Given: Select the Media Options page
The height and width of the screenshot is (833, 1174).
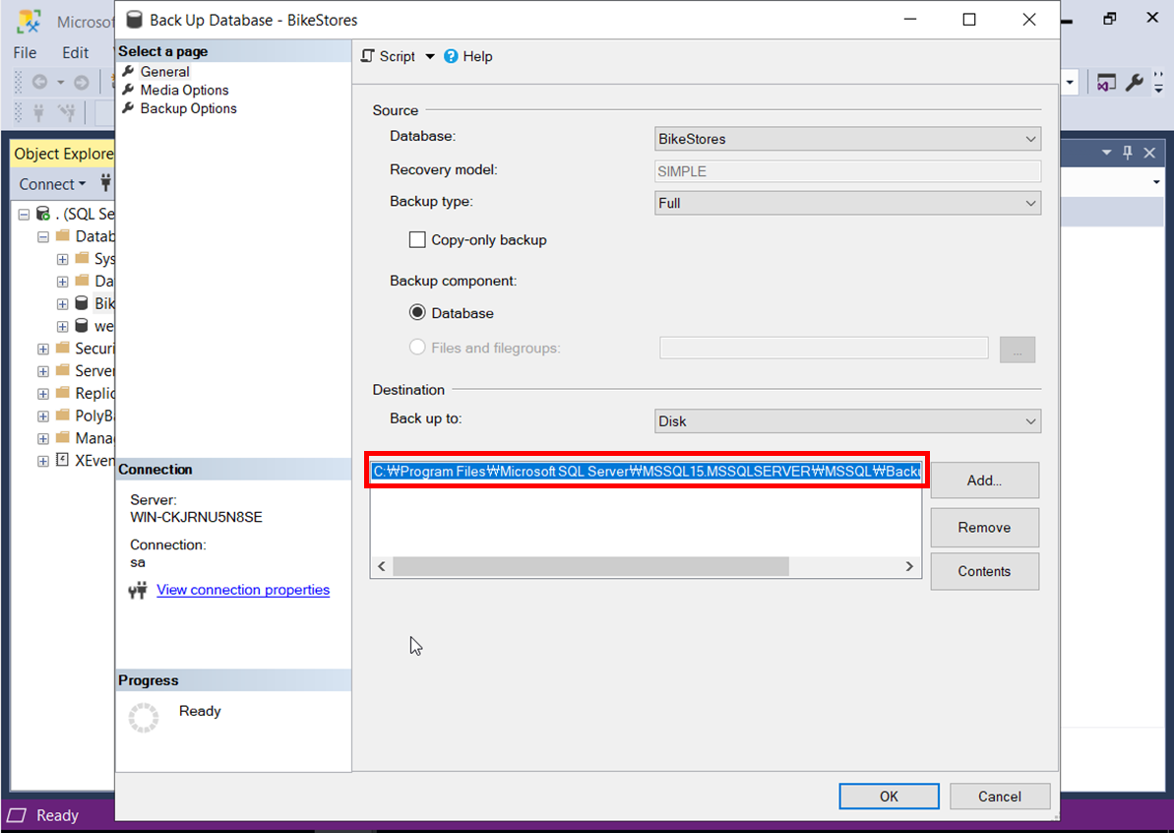Looking at the screenshot, I should click(x=184, y=90).
